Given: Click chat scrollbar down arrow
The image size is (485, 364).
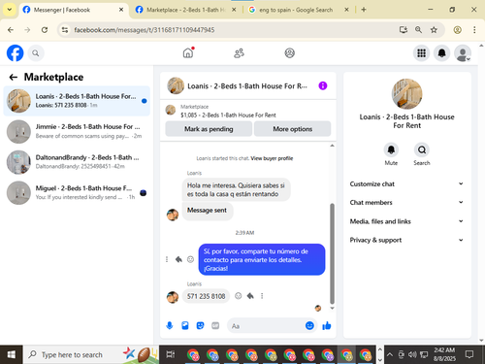Looking at the screenshot, I should coord(332,308).
